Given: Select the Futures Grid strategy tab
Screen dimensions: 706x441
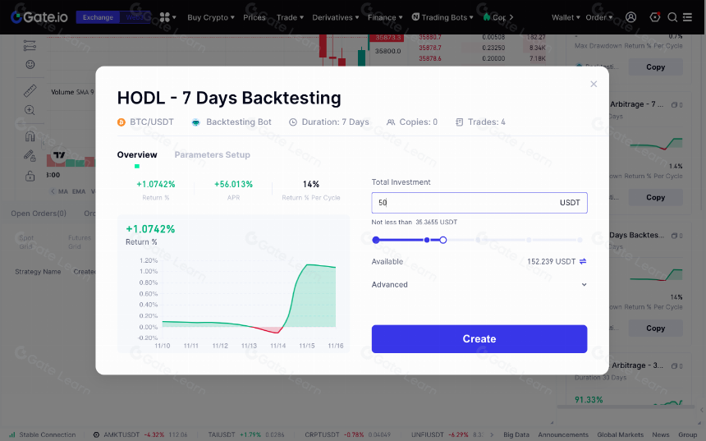Looking at the screenshot, I should click(80, 242).
